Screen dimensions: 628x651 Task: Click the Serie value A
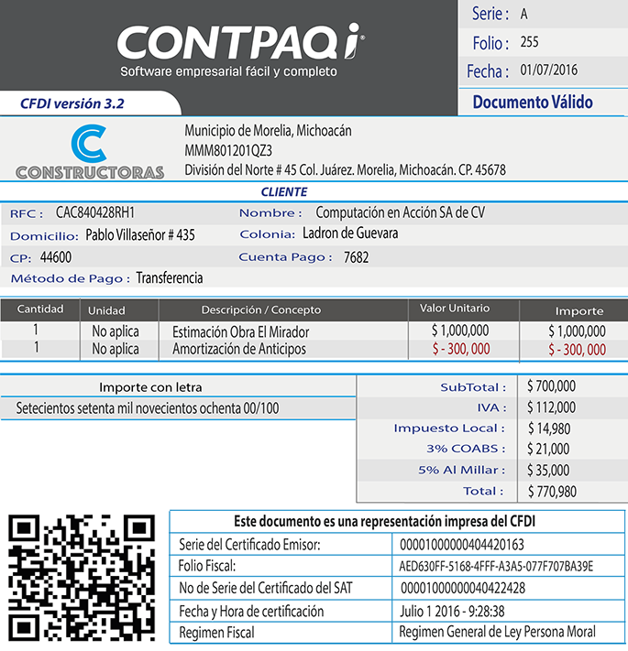pos(524,14)
